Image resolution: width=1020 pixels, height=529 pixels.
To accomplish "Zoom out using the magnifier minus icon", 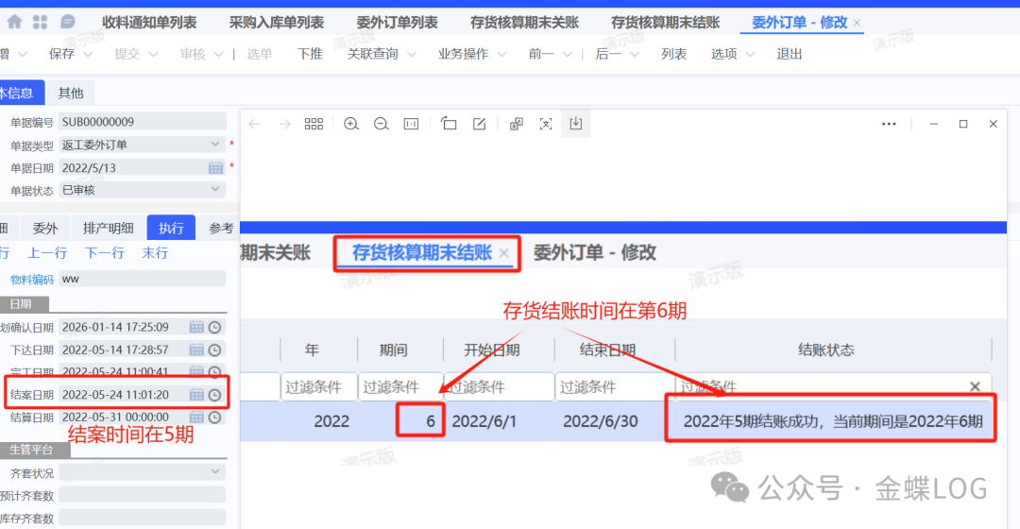I will coord(381,124).
